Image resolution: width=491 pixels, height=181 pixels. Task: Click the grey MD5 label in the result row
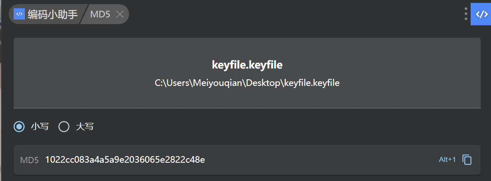pos(29,160)
